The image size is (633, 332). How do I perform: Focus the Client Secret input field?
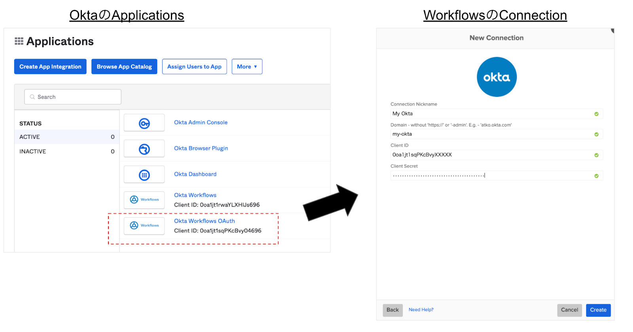point(491,175)
